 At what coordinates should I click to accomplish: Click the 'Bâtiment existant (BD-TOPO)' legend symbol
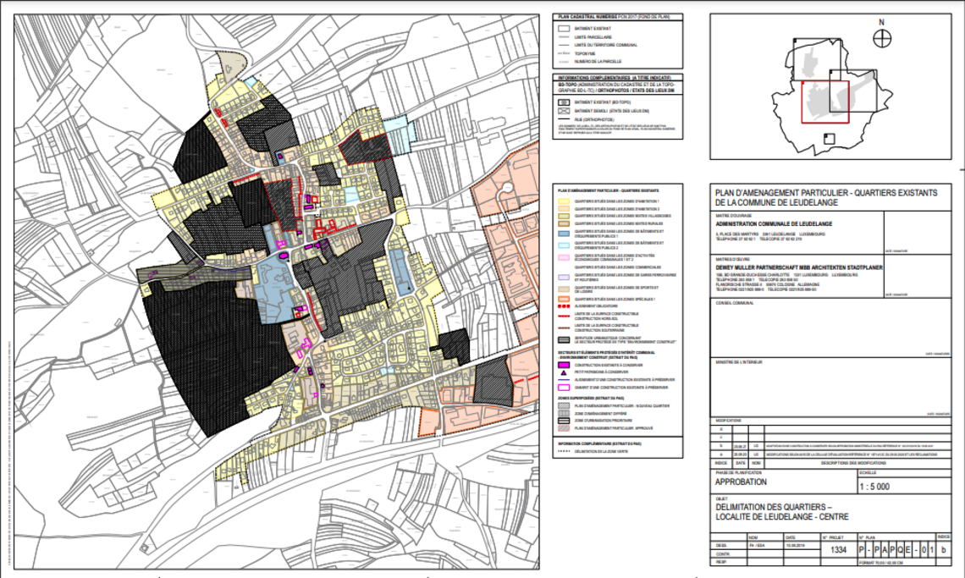coord(563,102)
